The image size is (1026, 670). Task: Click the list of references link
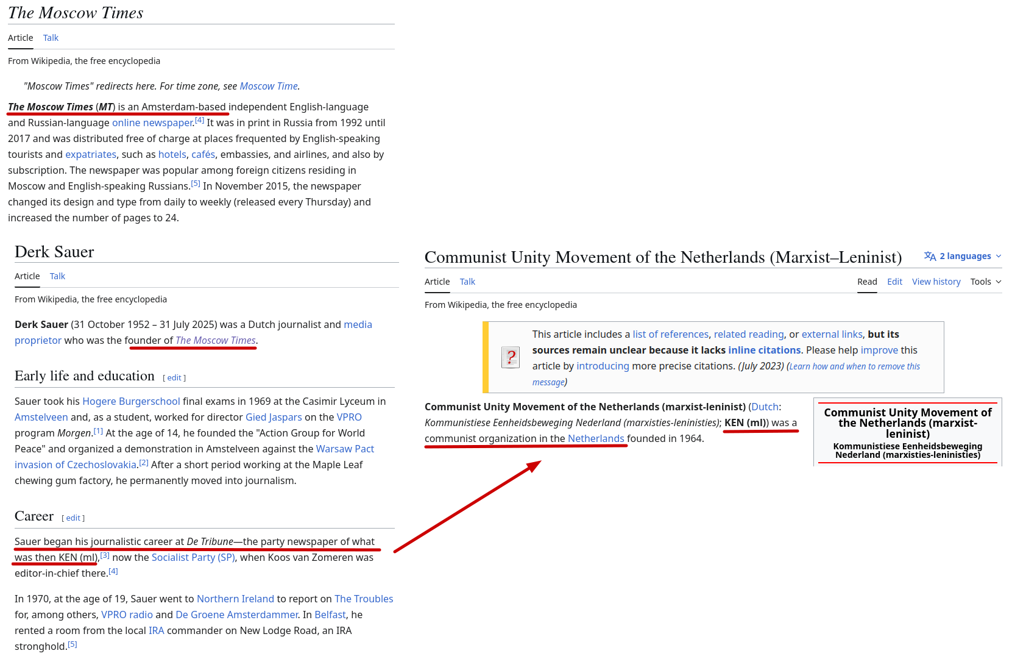pos(671,334)
